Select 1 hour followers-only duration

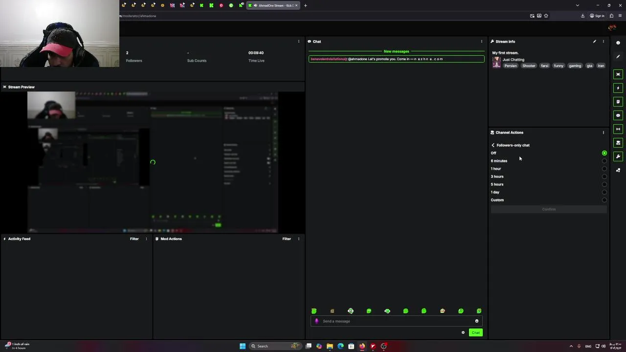click(x=604, y=169)
